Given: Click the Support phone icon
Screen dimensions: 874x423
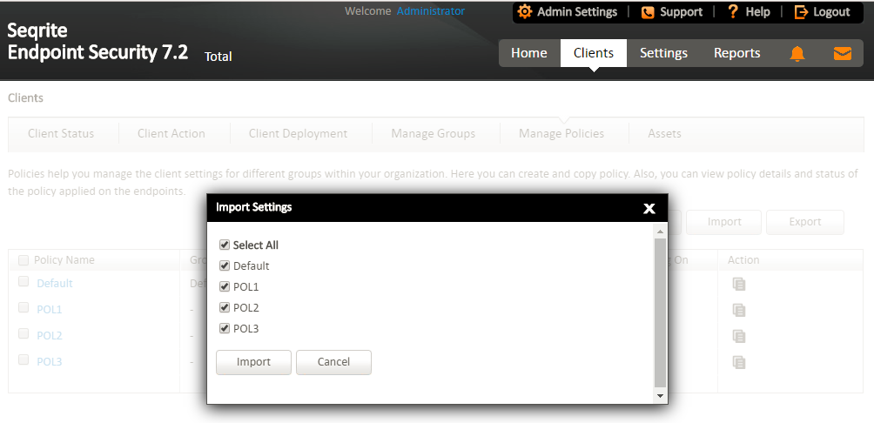Looking at the screenshot, I should (648, 12).
